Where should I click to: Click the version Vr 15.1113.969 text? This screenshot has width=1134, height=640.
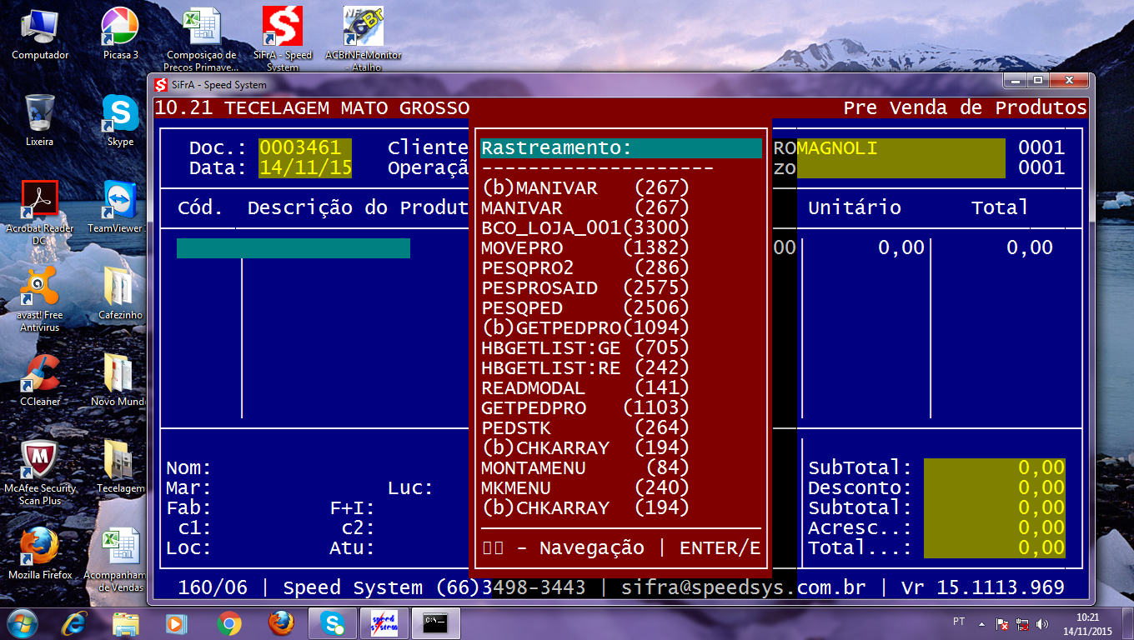pyautogui.click(x=983, y=588)
